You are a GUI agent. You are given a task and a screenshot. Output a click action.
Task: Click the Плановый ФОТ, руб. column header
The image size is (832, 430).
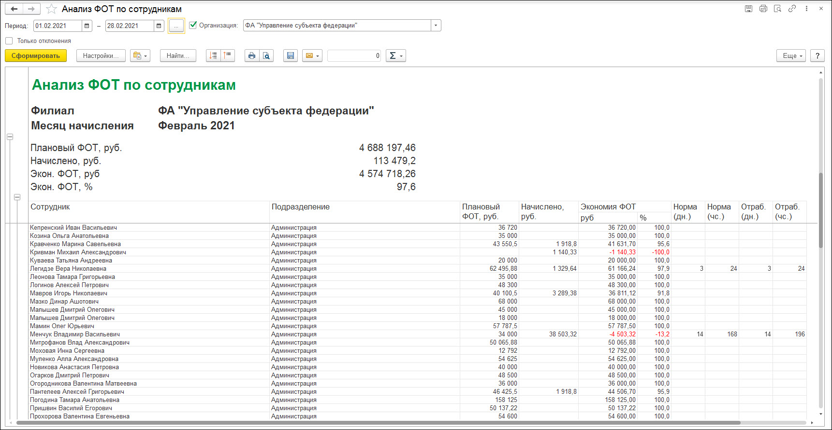(x=489, y=211)
